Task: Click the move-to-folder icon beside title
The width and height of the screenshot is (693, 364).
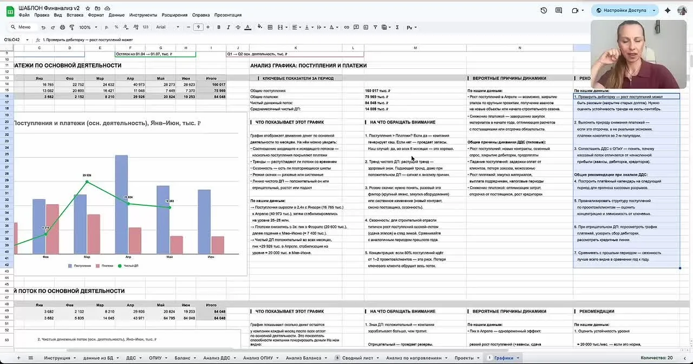Action: (x=97, y=8)
